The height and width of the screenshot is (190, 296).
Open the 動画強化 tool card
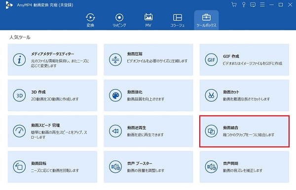(148, 95)
